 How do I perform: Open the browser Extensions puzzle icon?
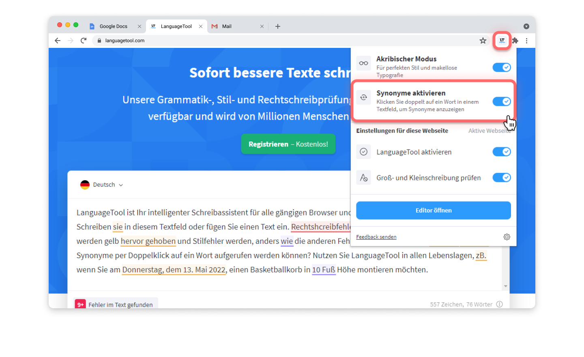pos(515,41)
